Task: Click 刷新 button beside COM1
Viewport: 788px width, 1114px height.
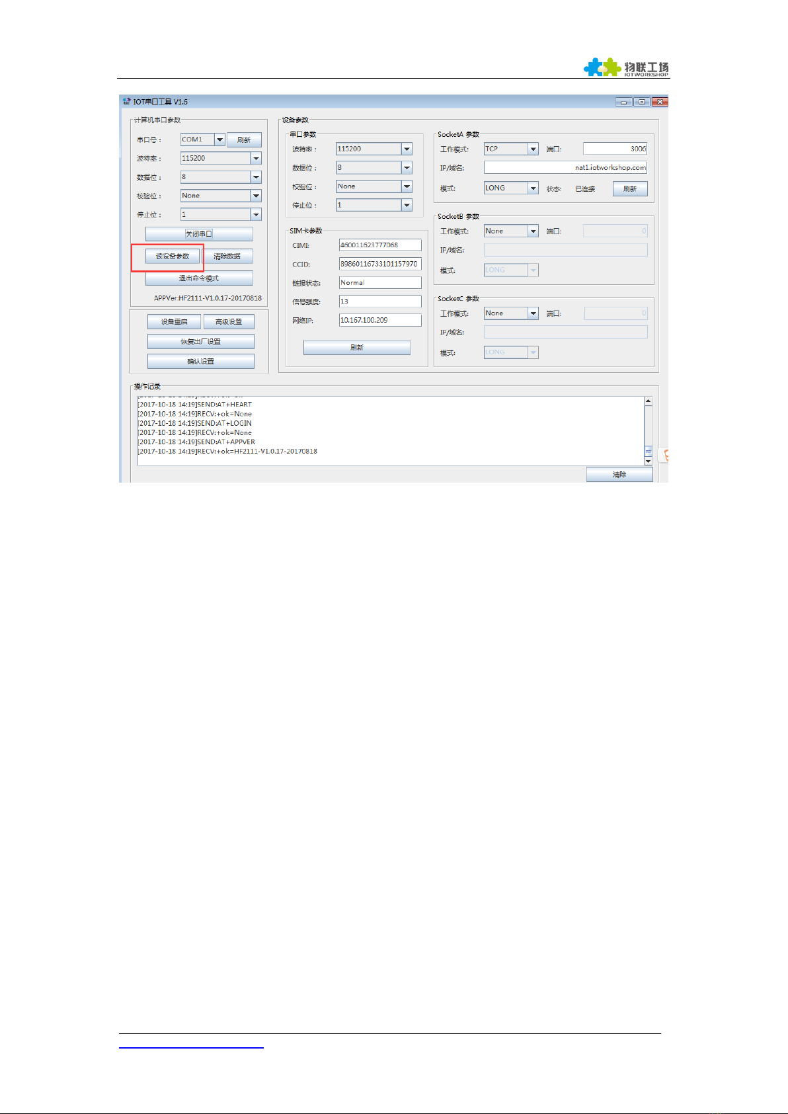Action: (244, 139)
